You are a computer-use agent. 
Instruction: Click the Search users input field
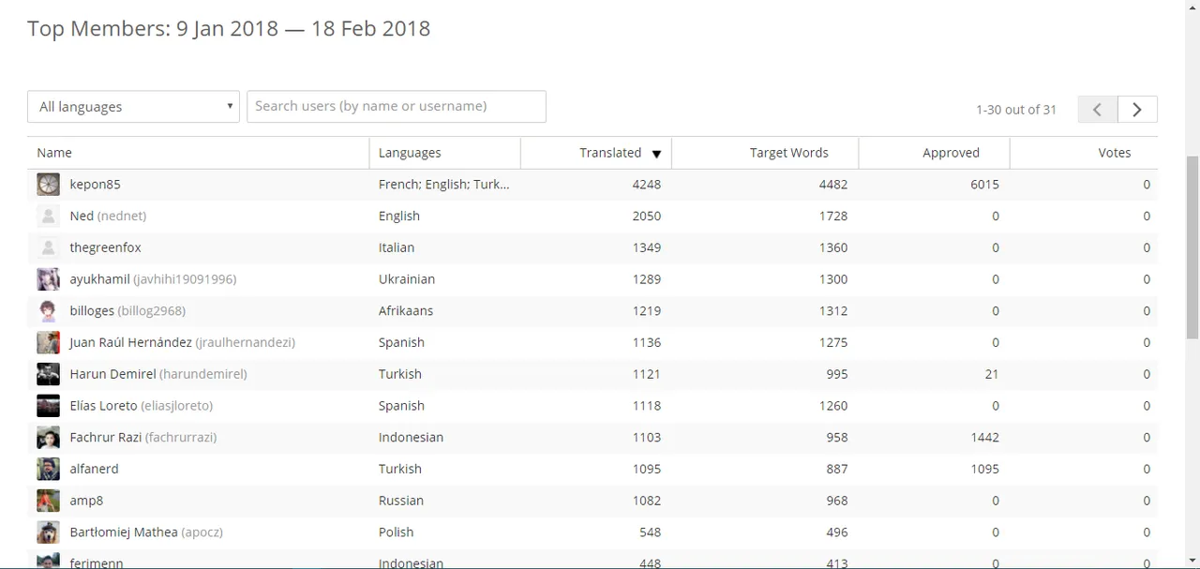[396, 107]
